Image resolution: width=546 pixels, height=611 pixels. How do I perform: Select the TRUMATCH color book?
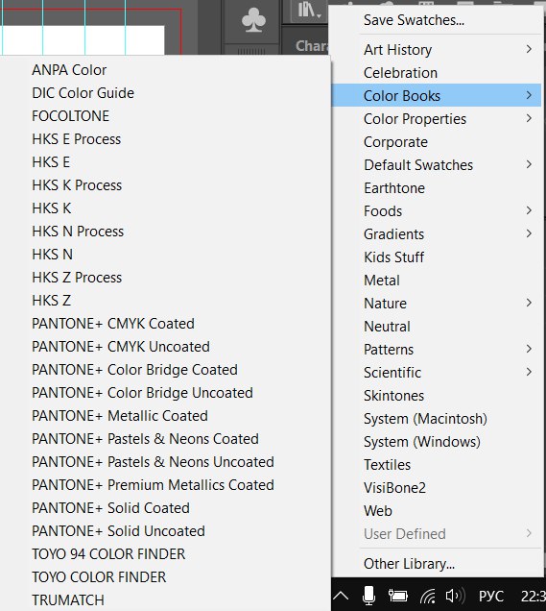(x=165, y=600)
